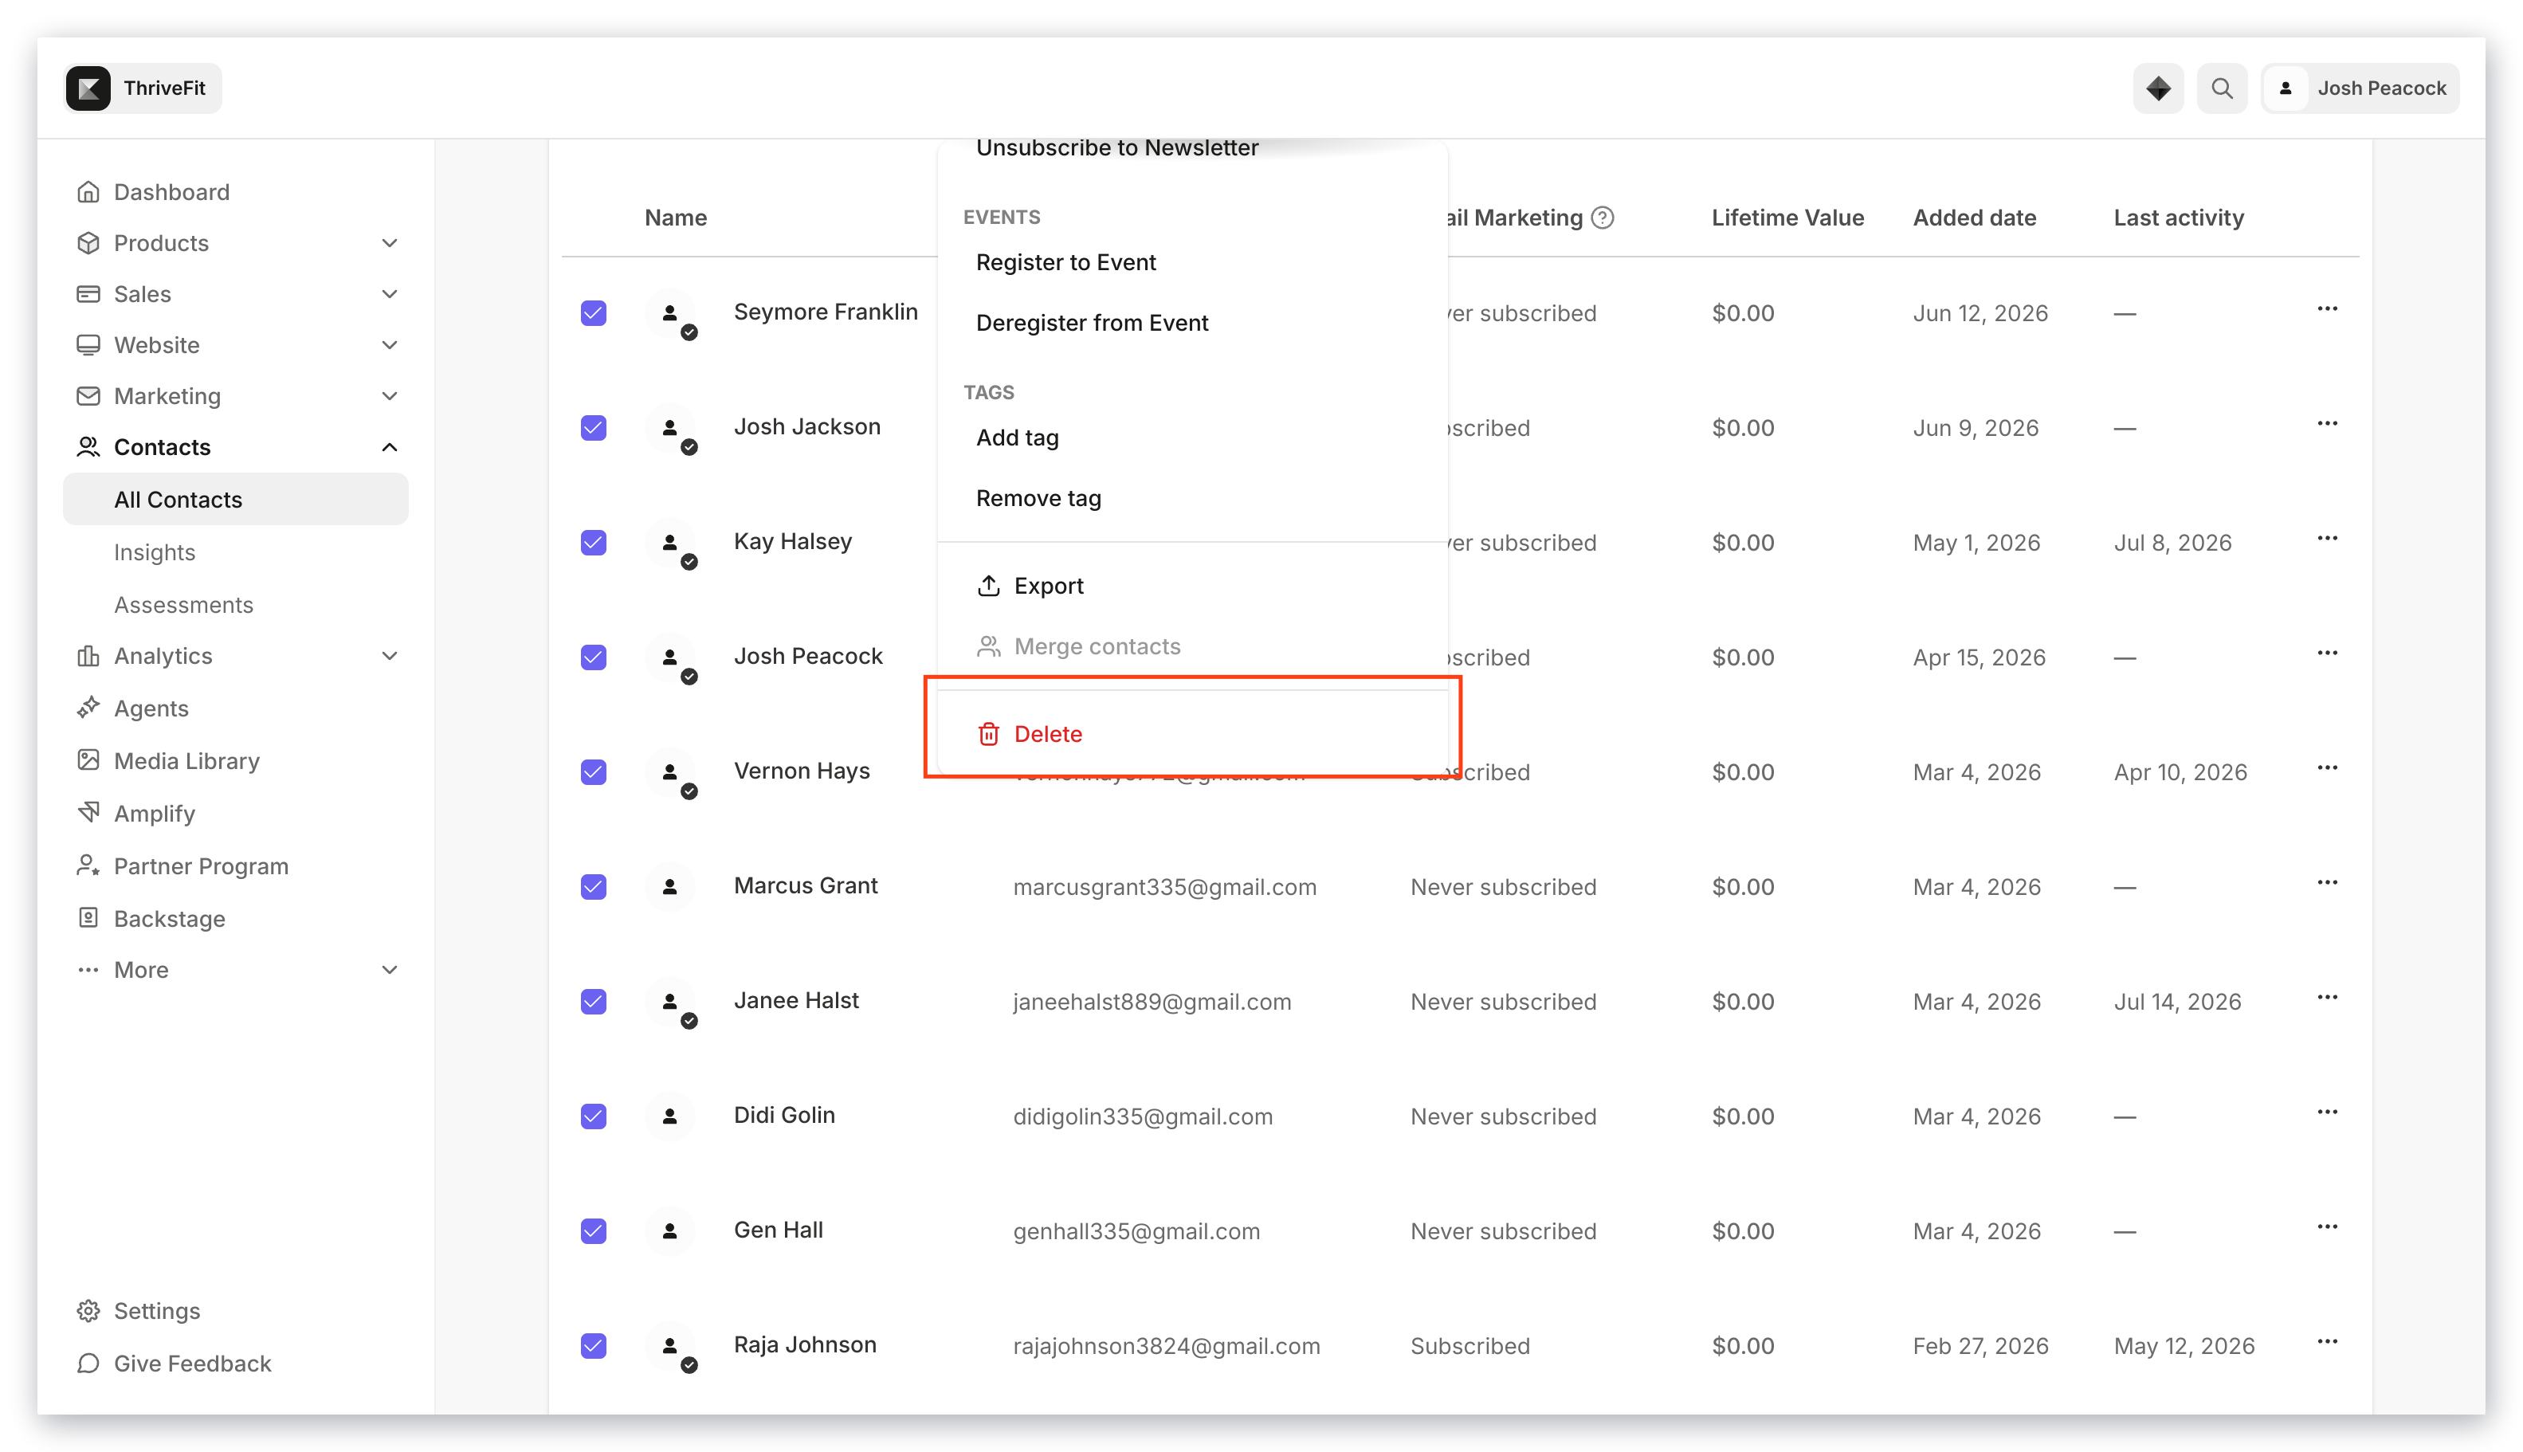Expand the Website section chevron
2523x1452 pixels.
390,344
